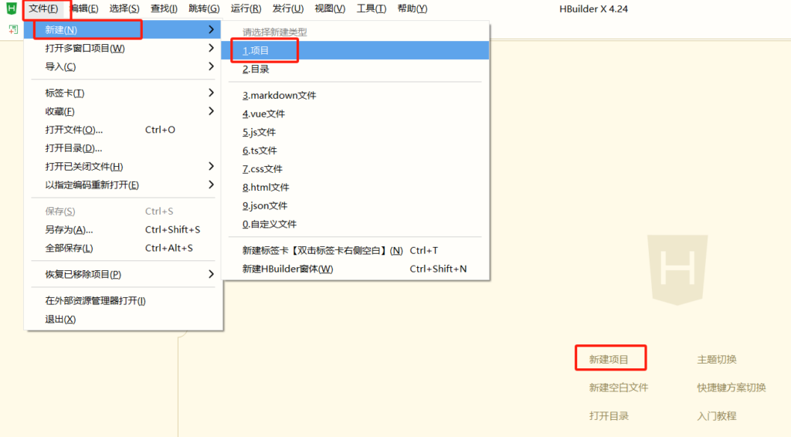The width and height of the screenshot is (791, 437).
Task: Select 2.目录 in the new submenu
Action: click(355, 69)
